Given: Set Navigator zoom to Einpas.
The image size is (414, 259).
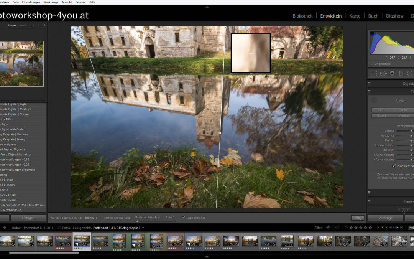Looking at the screenshot, I should click(12, 25).
